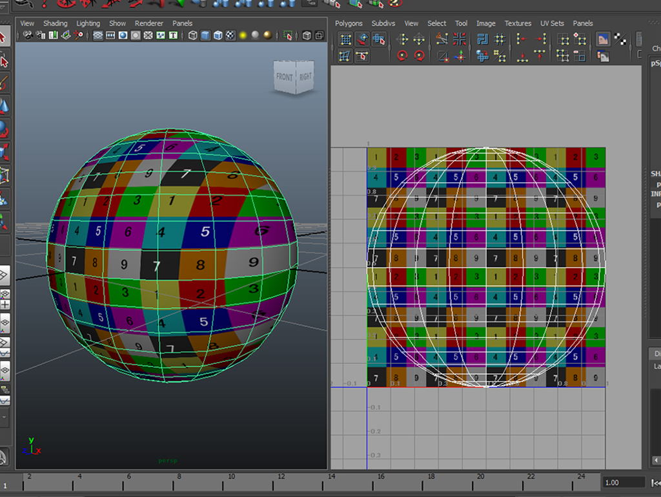
Task: Enable use all lights yellow sphere
Action: click(x=243, y=36)
